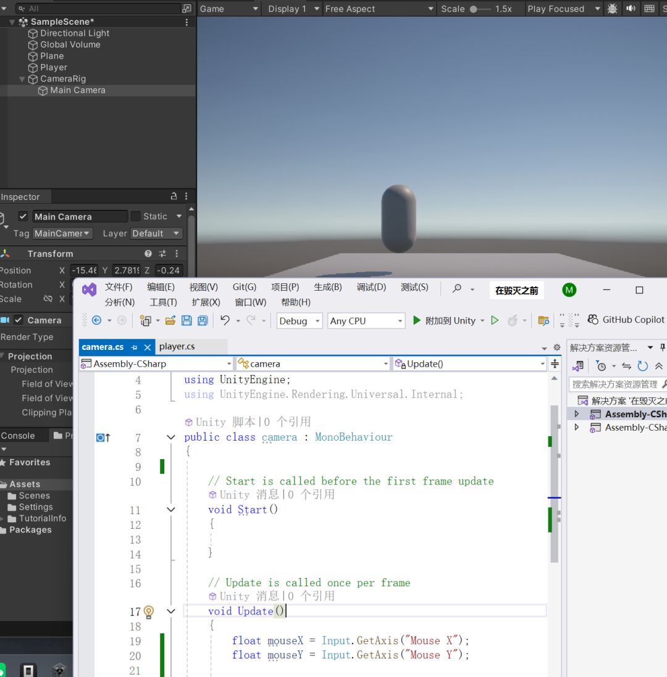
Task: Open the 文件(F) menu in Visual Studio
Action: [119, 287]
